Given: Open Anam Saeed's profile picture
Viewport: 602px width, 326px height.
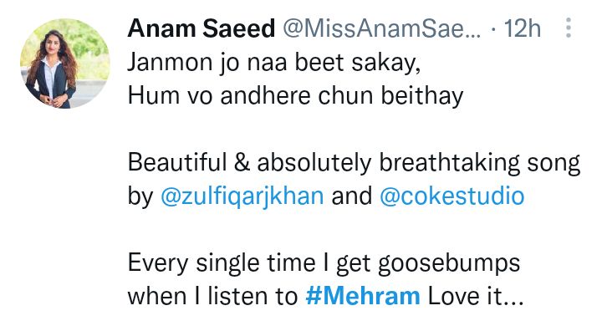Looking at the screenshot, I should [x=65, y=64].
